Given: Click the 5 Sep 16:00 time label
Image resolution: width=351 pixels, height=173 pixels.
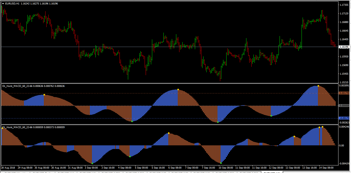Looking at the screenshot, I should tap(159, 168).
